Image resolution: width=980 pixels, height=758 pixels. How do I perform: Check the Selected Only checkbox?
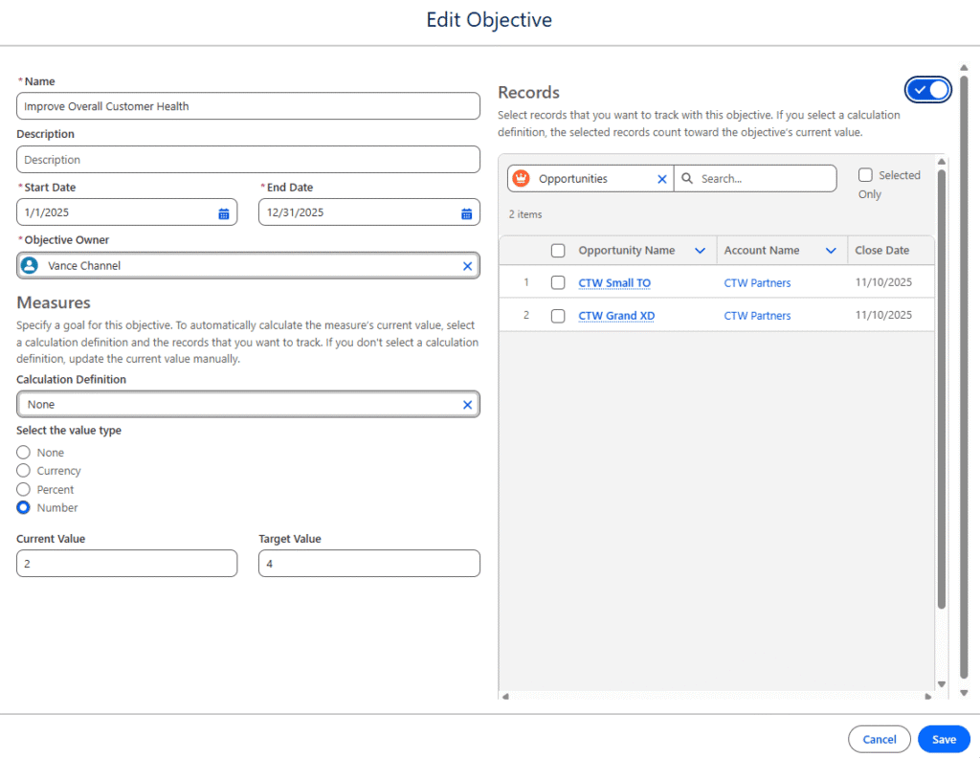click(x=865, y=175)
